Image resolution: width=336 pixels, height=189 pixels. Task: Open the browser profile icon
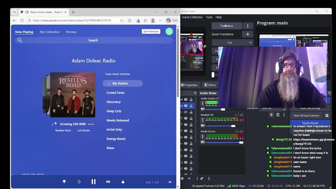(153, 20)
